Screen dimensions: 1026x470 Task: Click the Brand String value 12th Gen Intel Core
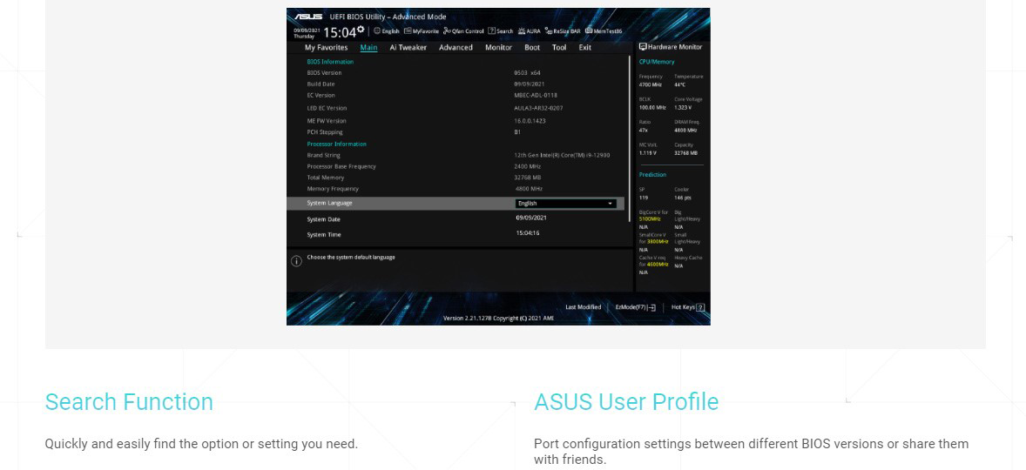(562, 156)
